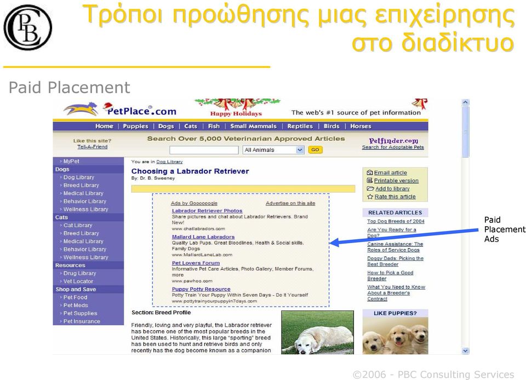Screen dimensions: 526x380
Task: Click the scrollbar up arrow
Action: (465, 102)
